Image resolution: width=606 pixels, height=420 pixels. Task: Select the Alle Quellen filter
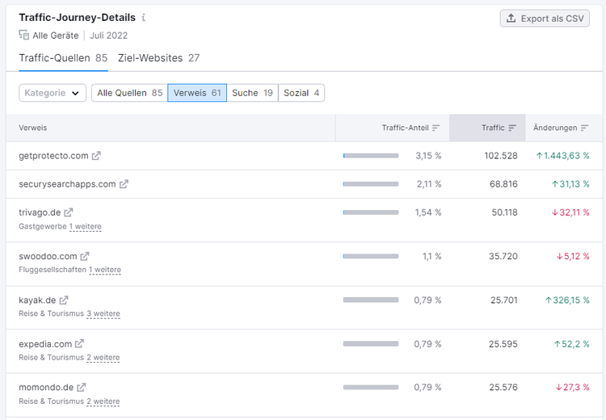click(129, 93)
